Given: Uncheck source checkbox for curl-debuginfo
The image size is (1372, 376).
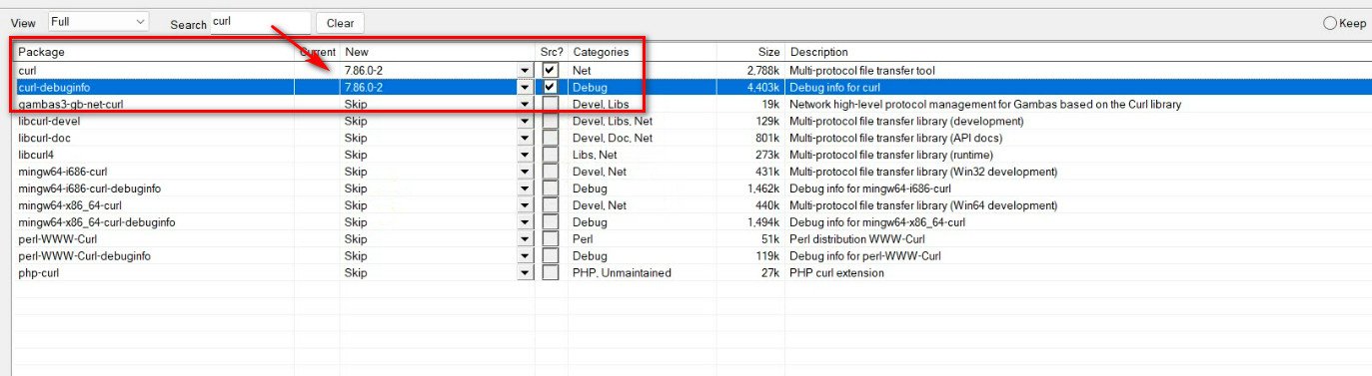Looking at the screenshot, I should point(551,88).
